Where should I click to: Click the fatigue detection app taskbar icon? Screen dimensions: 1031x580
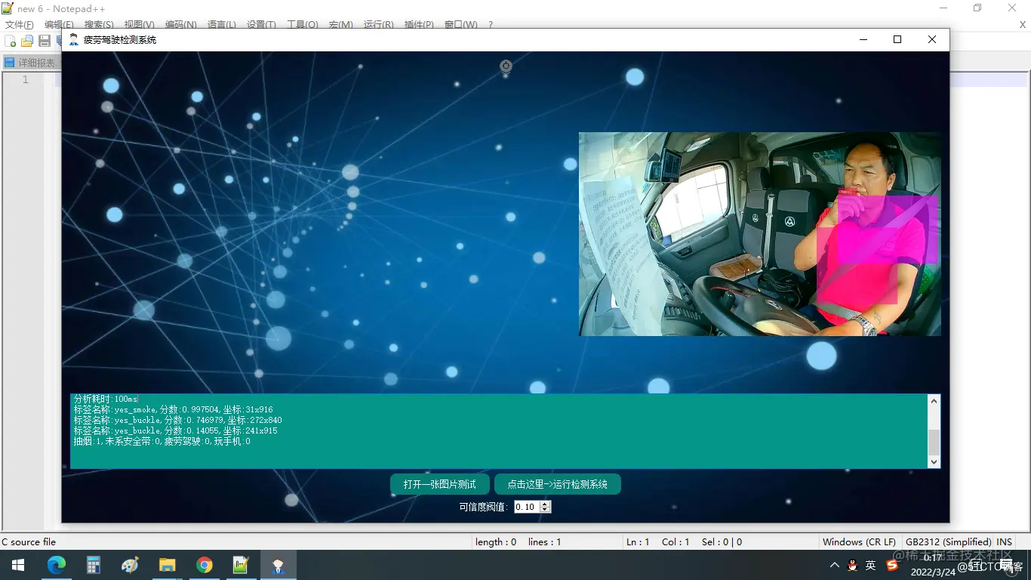click(x=279, y=565)
